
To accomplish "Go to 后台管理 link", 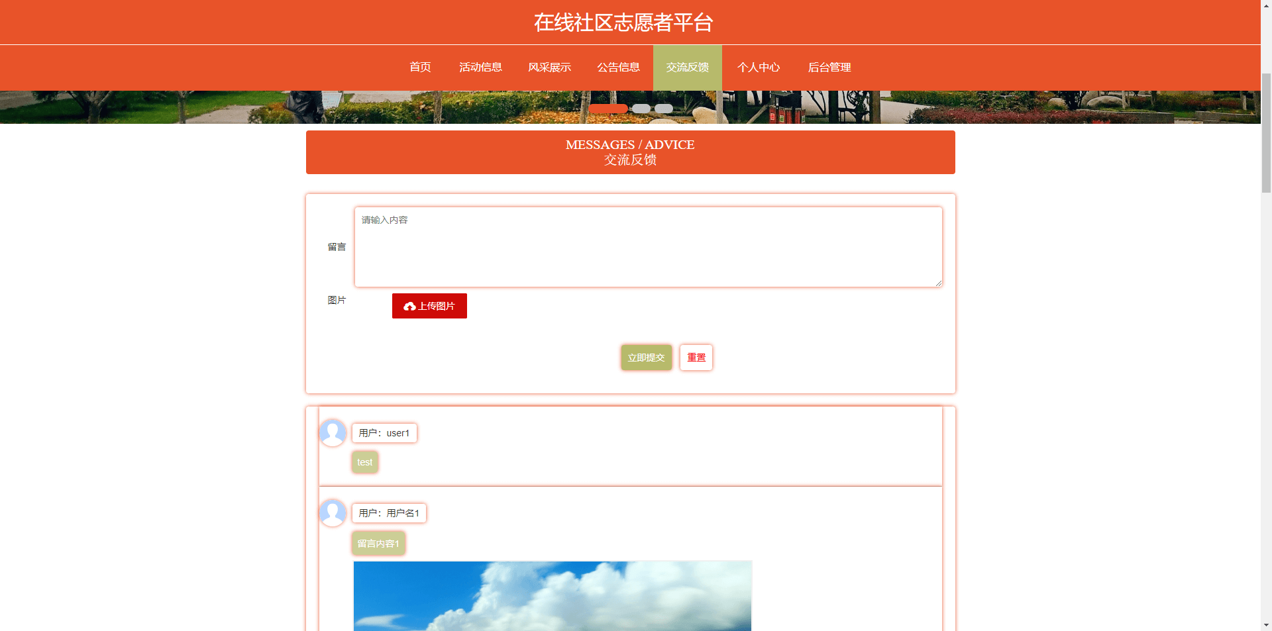I will pos(829,68).
